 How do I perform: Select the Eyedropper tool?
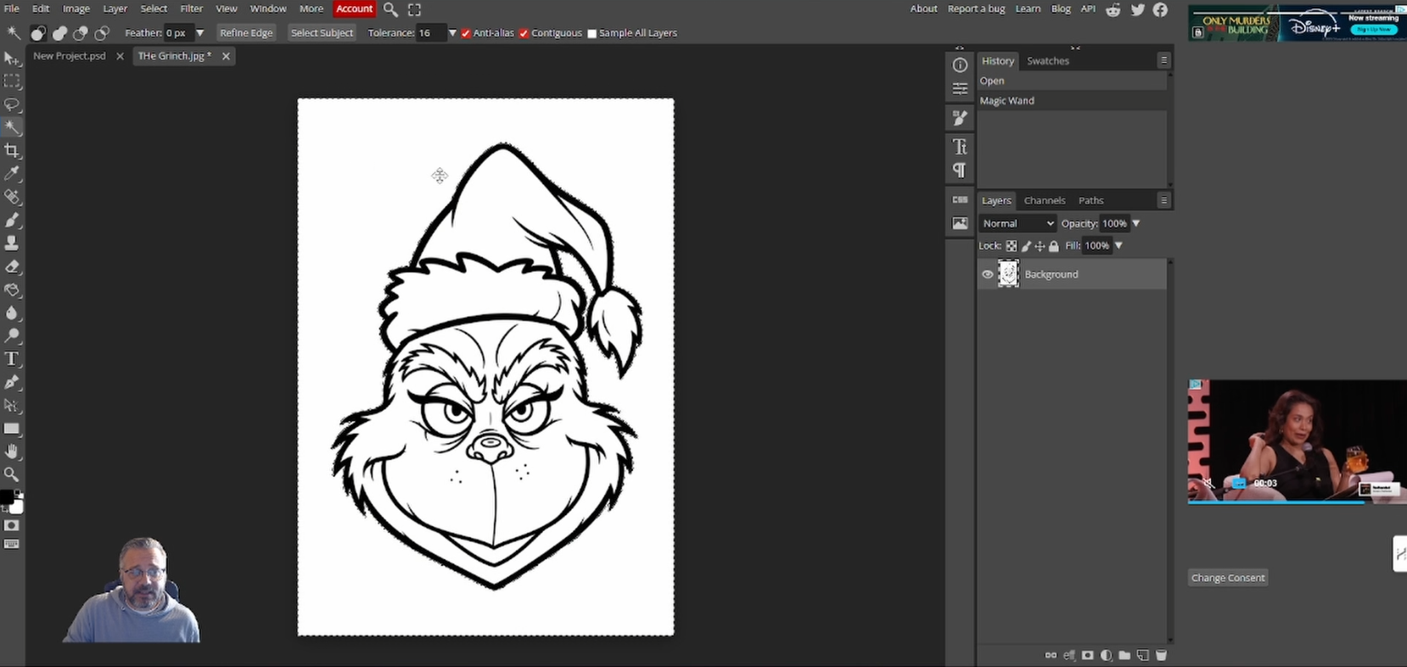(12, 174)
